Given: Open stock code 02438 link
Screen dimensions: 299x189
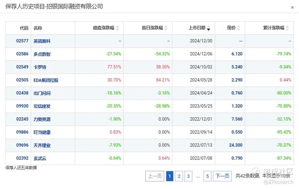Looking at the screenshot, I should 22,93.
